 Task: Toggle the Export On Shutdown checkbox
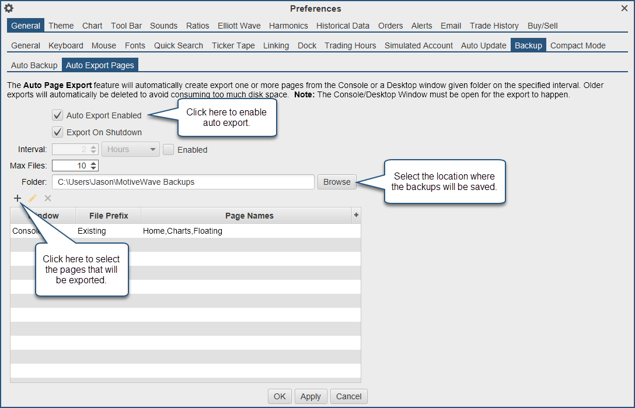[57, 132]
